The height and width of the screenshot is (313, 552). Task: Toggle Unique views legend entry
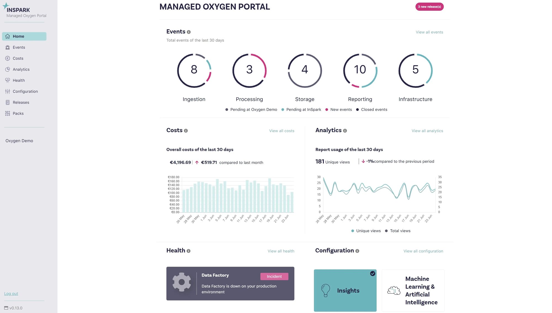pyautogui.click(x=366, y=231)
